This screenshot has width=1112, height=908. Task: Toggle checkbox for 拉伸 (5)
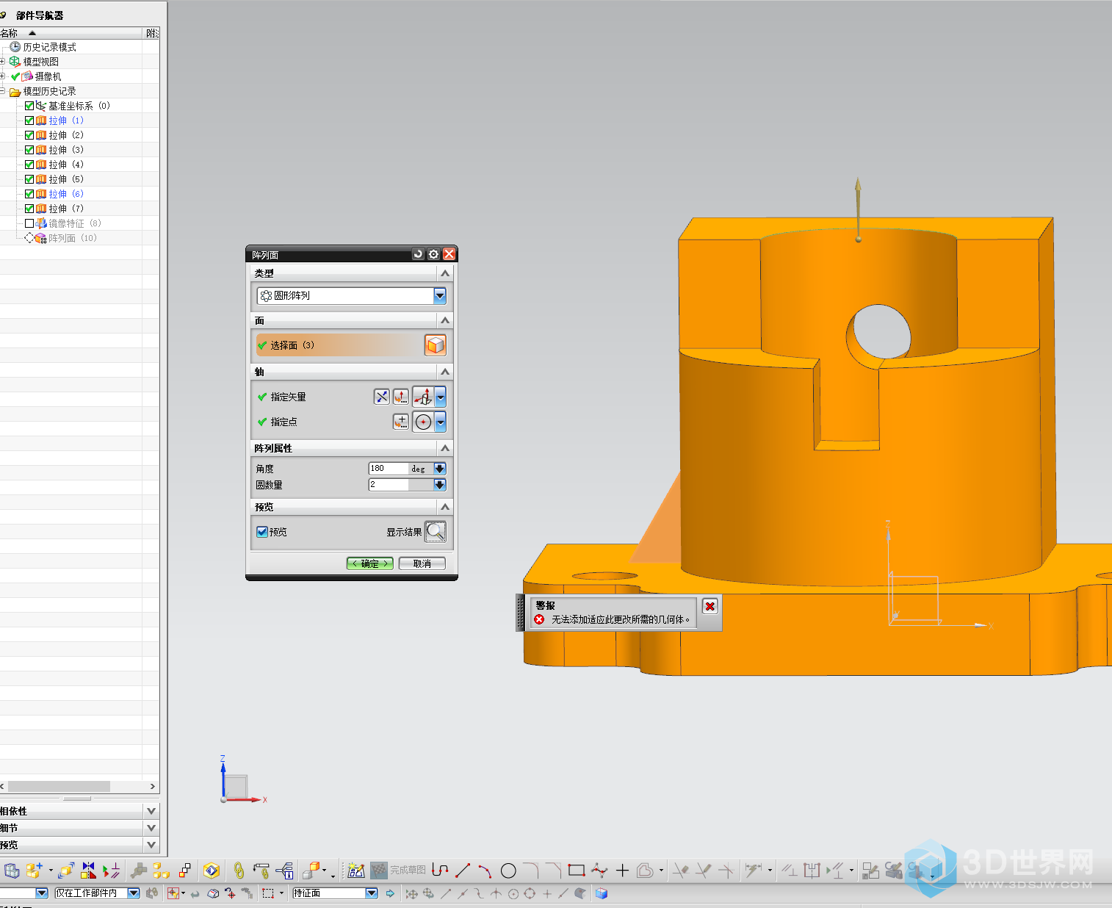pyautogui.click(x=29, y=179)
